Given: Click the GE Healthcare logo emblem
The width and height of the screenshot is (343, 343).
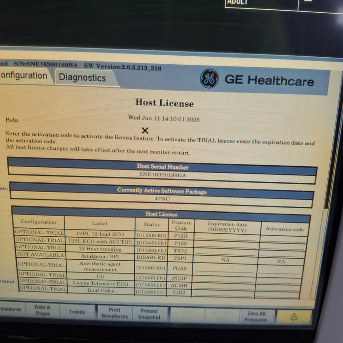Looking at the screenshot, I should 209,78.
